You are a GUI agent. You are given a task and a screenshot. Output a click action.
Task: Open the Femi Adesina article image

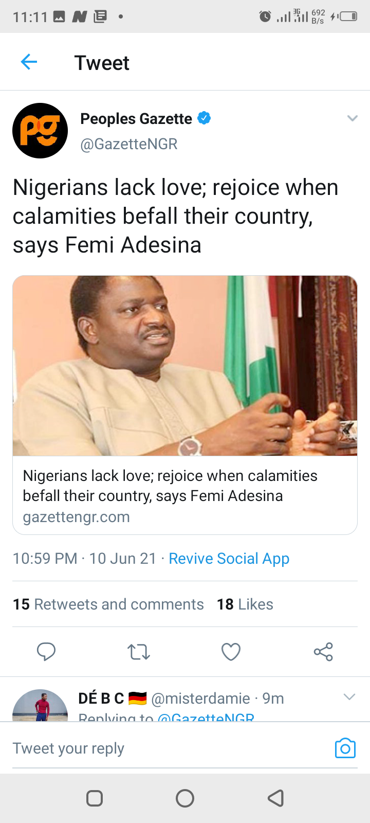(185, 366)
